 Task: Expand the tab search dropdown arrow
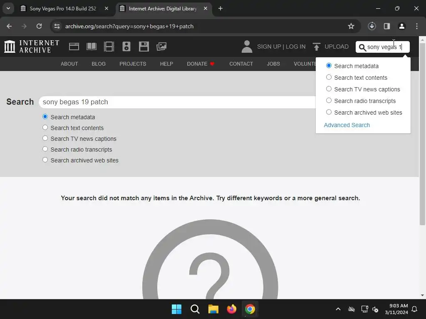[x=8, y=8]
